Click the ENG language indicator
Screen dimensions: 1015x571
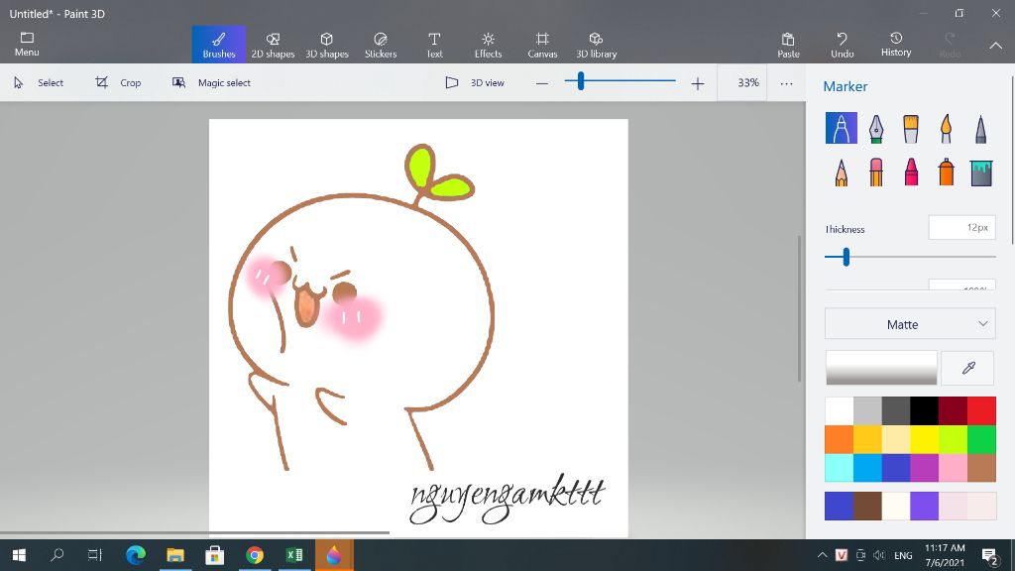903,555
